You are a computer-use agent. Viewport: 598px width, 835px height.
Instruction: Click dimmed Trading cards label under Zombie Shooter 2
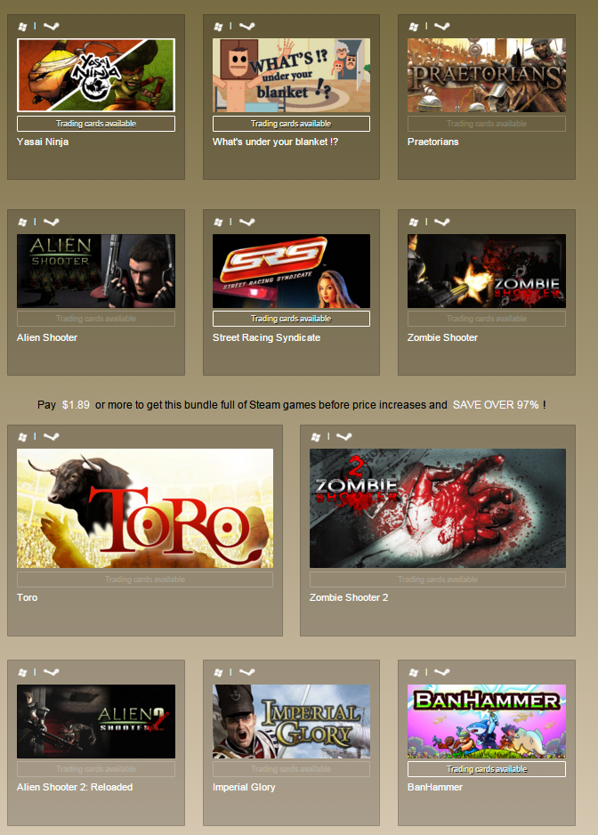pyautogui.click(x=438, y=580)
